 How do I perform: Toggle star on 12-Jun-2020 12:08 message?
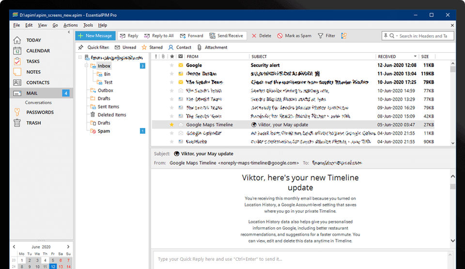point(171,65)
